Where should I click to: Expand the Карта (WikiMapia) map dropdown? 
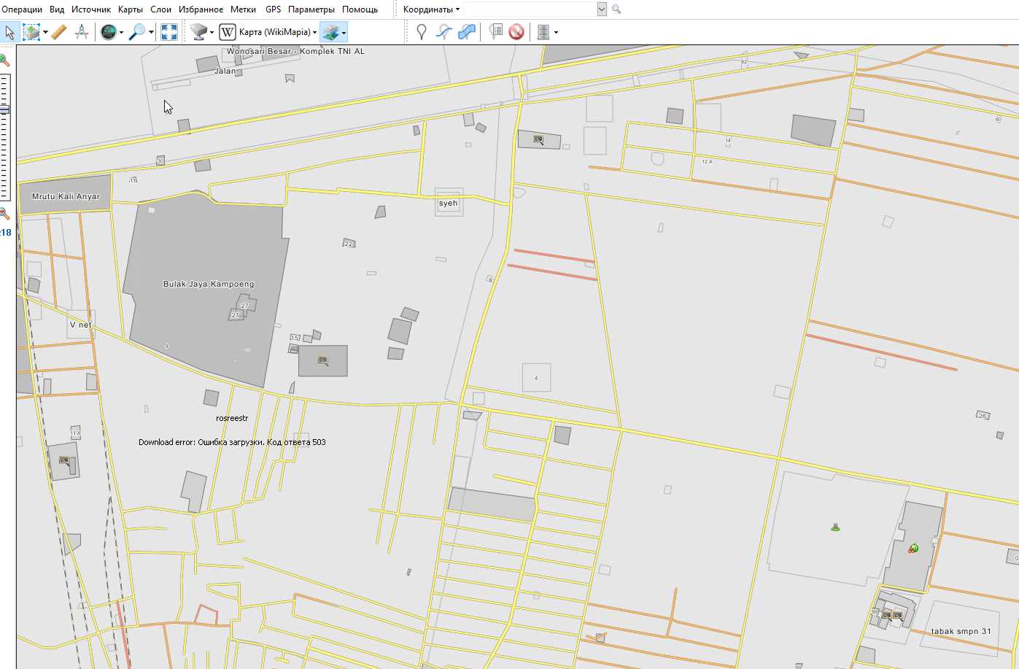(314, 32)
